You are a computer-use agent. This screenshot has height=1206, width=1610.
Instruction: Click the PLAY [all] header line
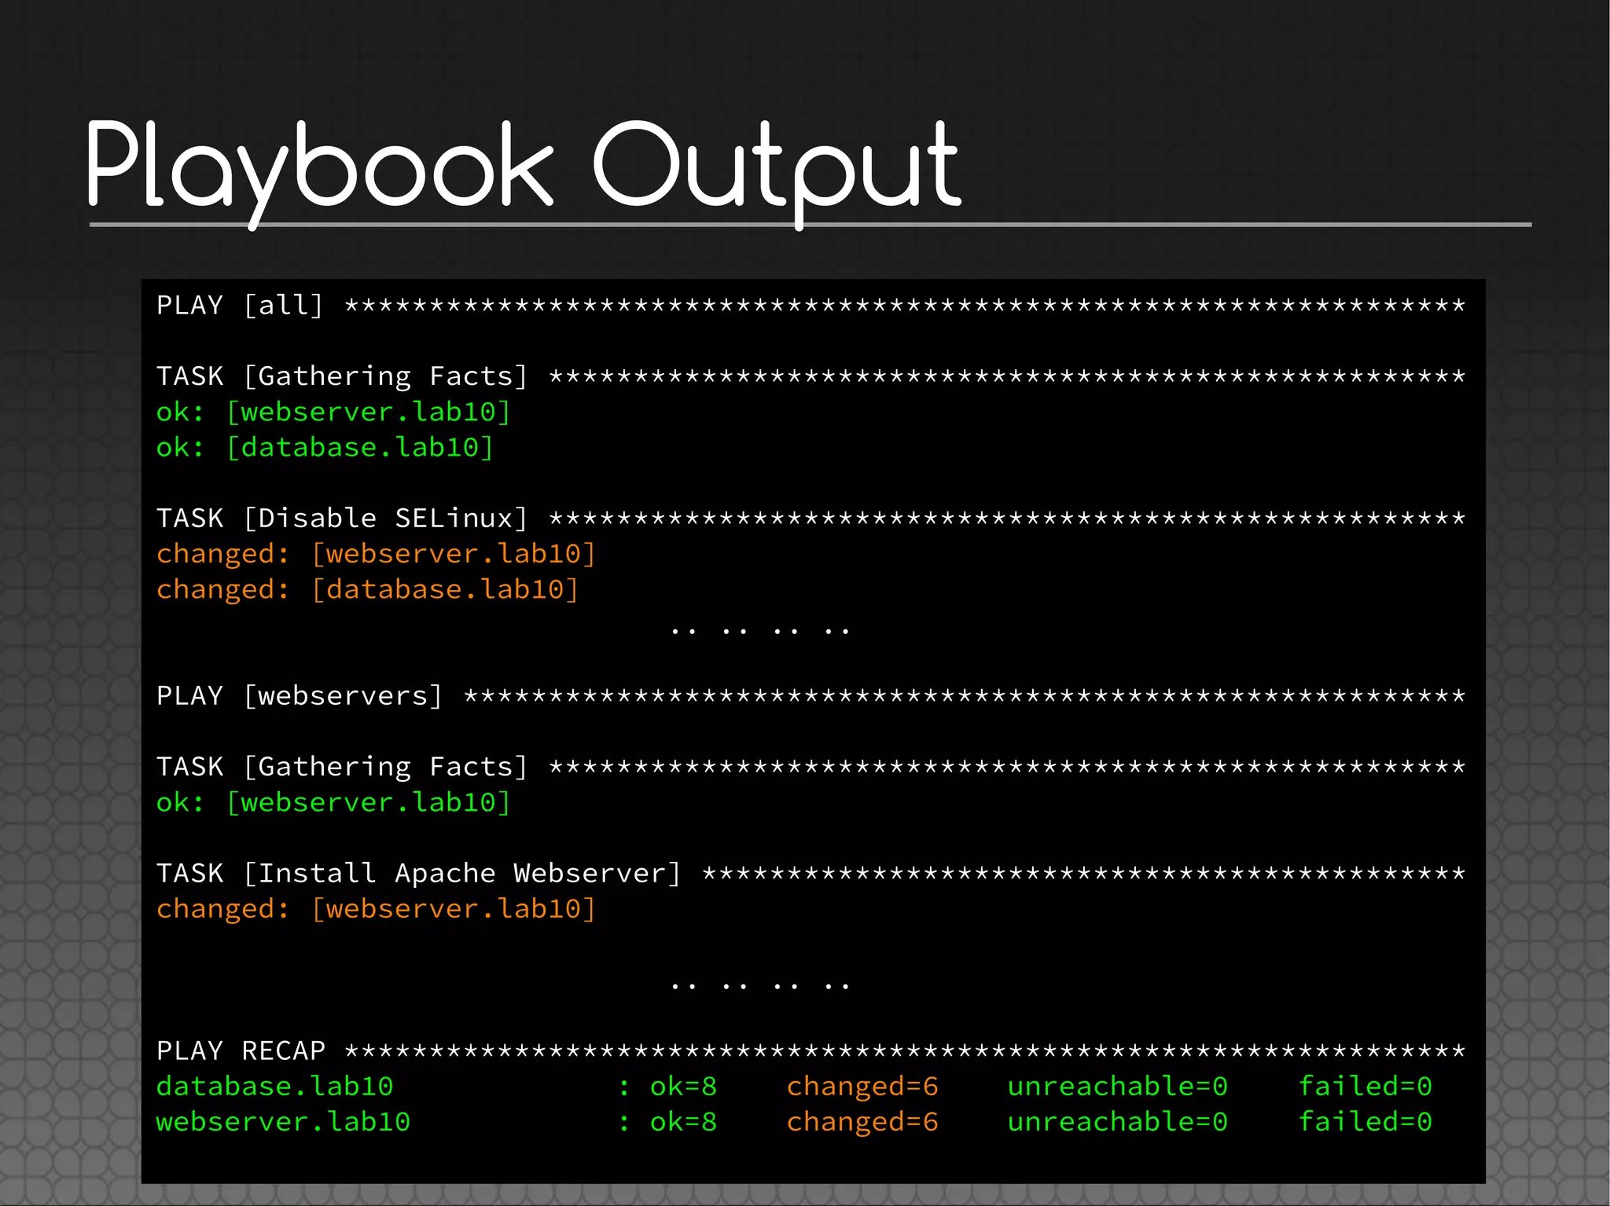(x=240, y=305)
